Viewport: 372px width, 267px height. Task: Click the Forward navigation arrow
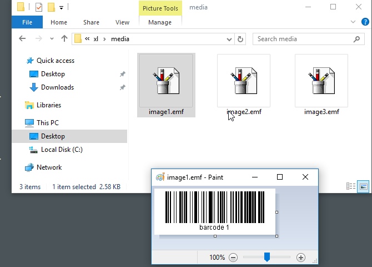(x=38, y=38)
